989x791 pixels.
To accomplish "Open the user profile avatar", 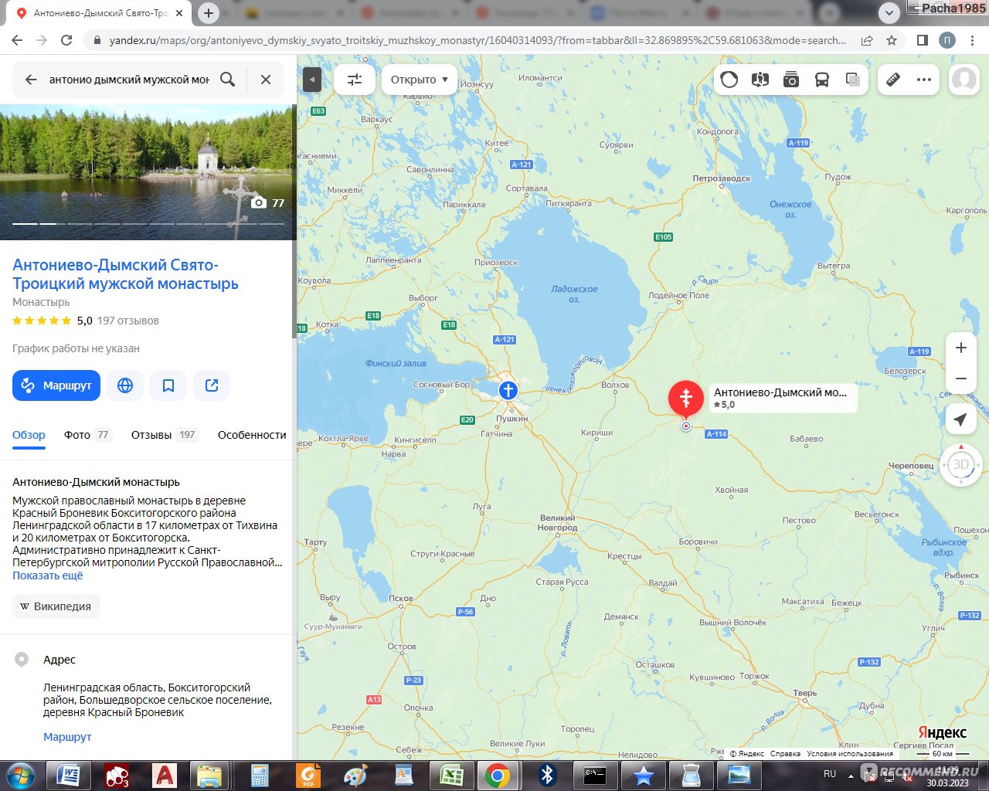I will pyautogui.click(x=964, y=80).
